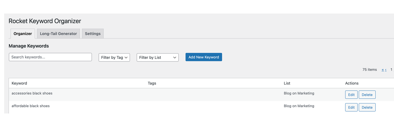Expand the Filter by Tag dropdown

(x=114, y=57)
